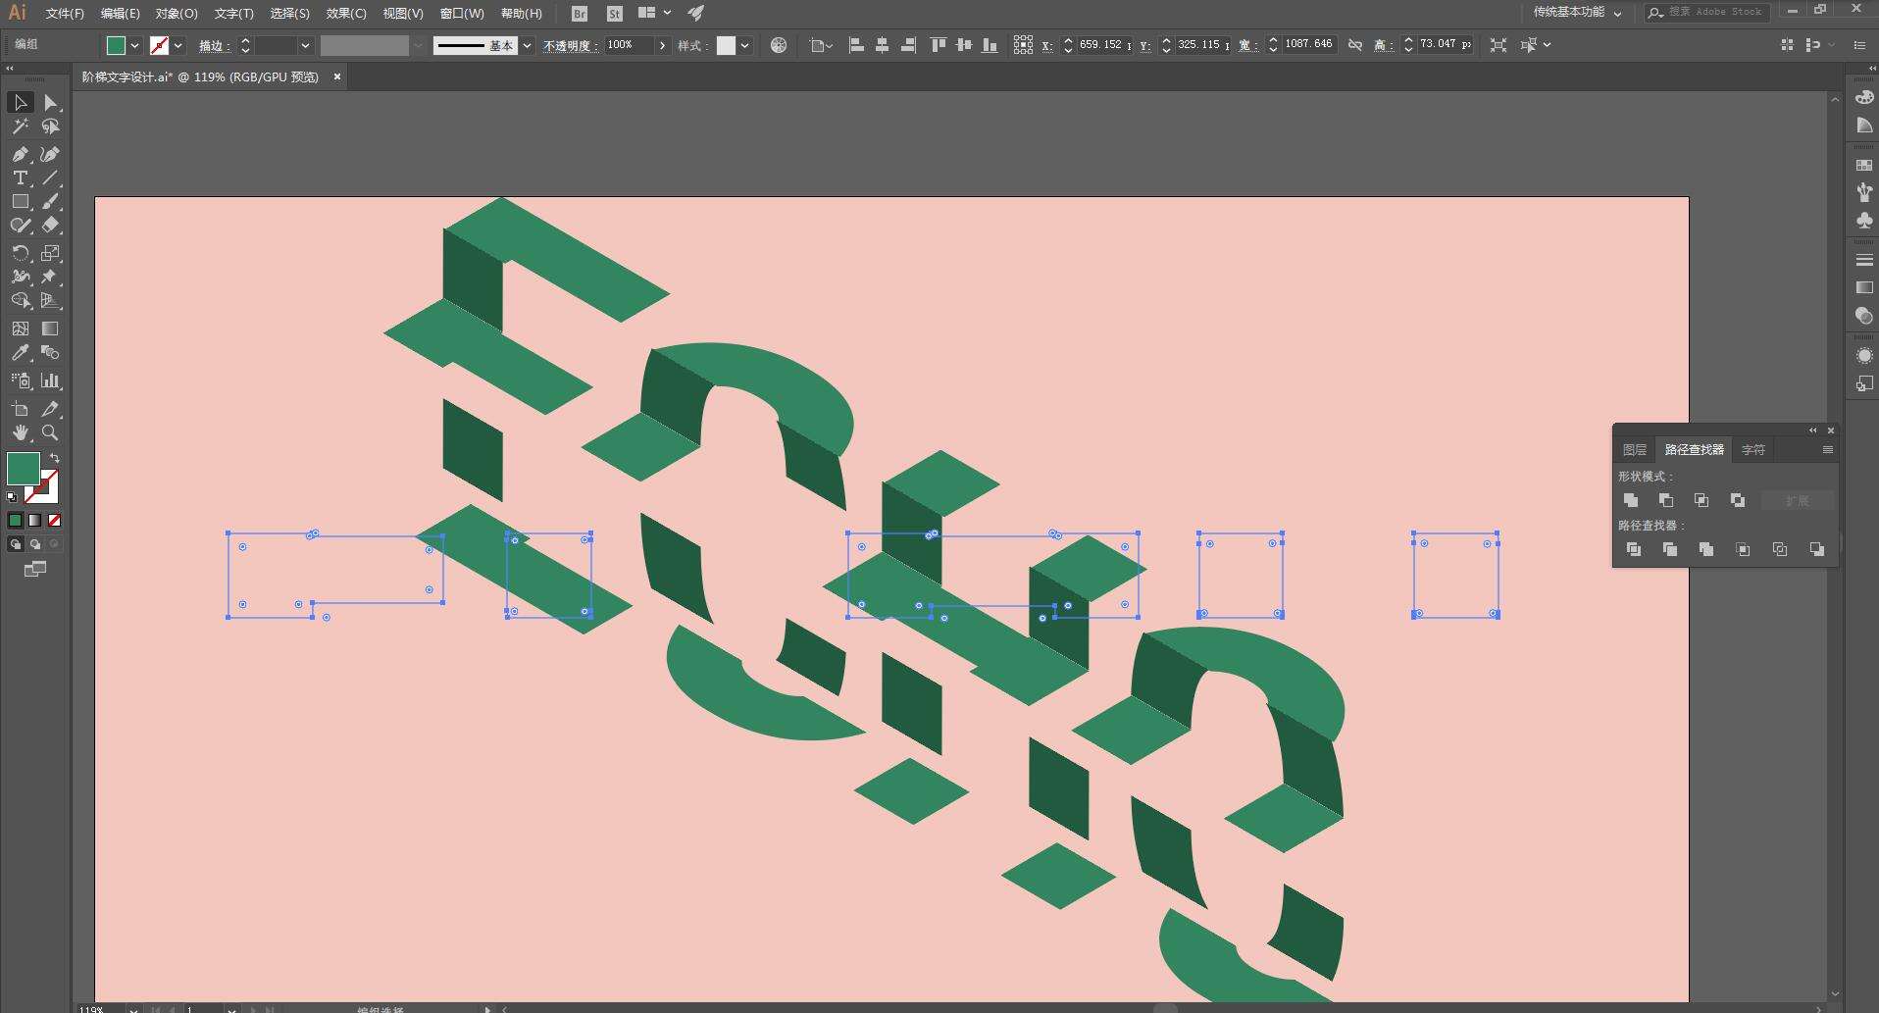Open brush definition 基本 dropdown
This screenshot has width=1879, height=1013.
coord(527,45)
